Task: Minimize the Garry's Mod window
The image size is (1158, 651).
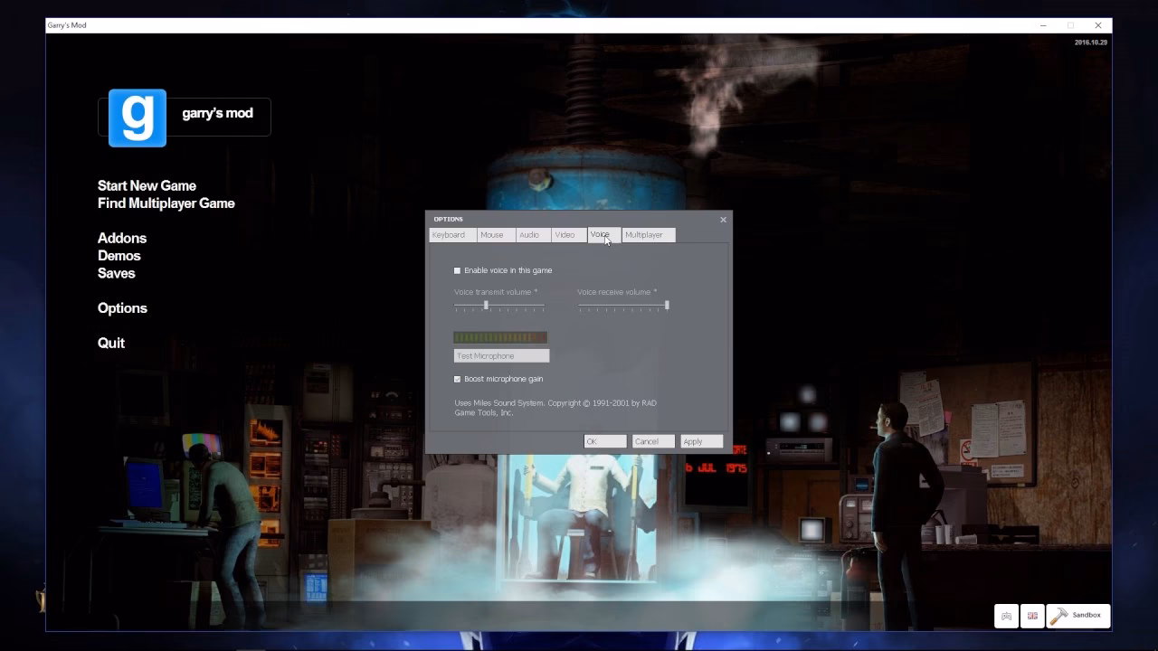Action: (x=1043, y=25)
